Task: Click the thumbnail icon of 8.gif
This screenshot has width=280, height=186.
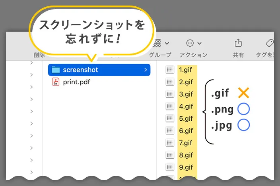Action: point(170,155)
